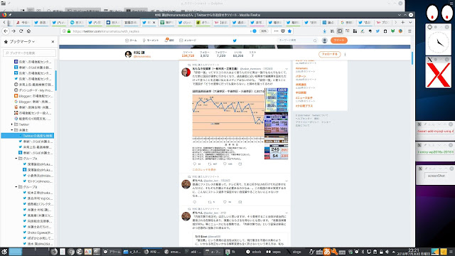
Task: Close the bookmarks sidebar
Action: pos(53,42)
